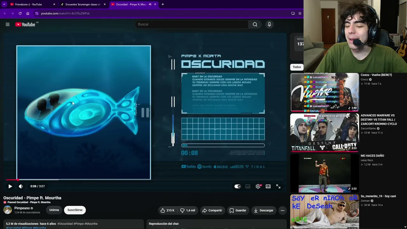Viewport: 407px width, 229px height.
Task: Subscribe to the Pimpeano channel
Action: point(75,210)
